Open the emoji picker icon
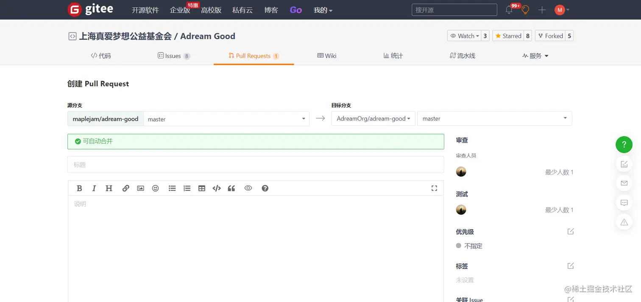 pos(155,188)
